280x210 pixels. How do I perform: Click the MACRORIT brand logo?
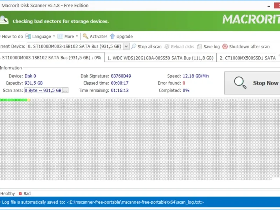pyautogui.click(x=251, y=19)
